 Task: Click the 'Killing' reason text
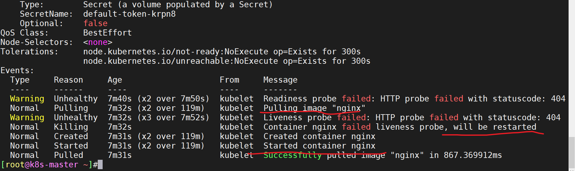coord(71,127)
